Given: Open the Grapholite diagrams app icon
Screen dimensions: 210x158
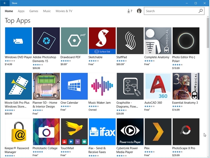Looking at the screenshot, I should click(x=130, y=86).
